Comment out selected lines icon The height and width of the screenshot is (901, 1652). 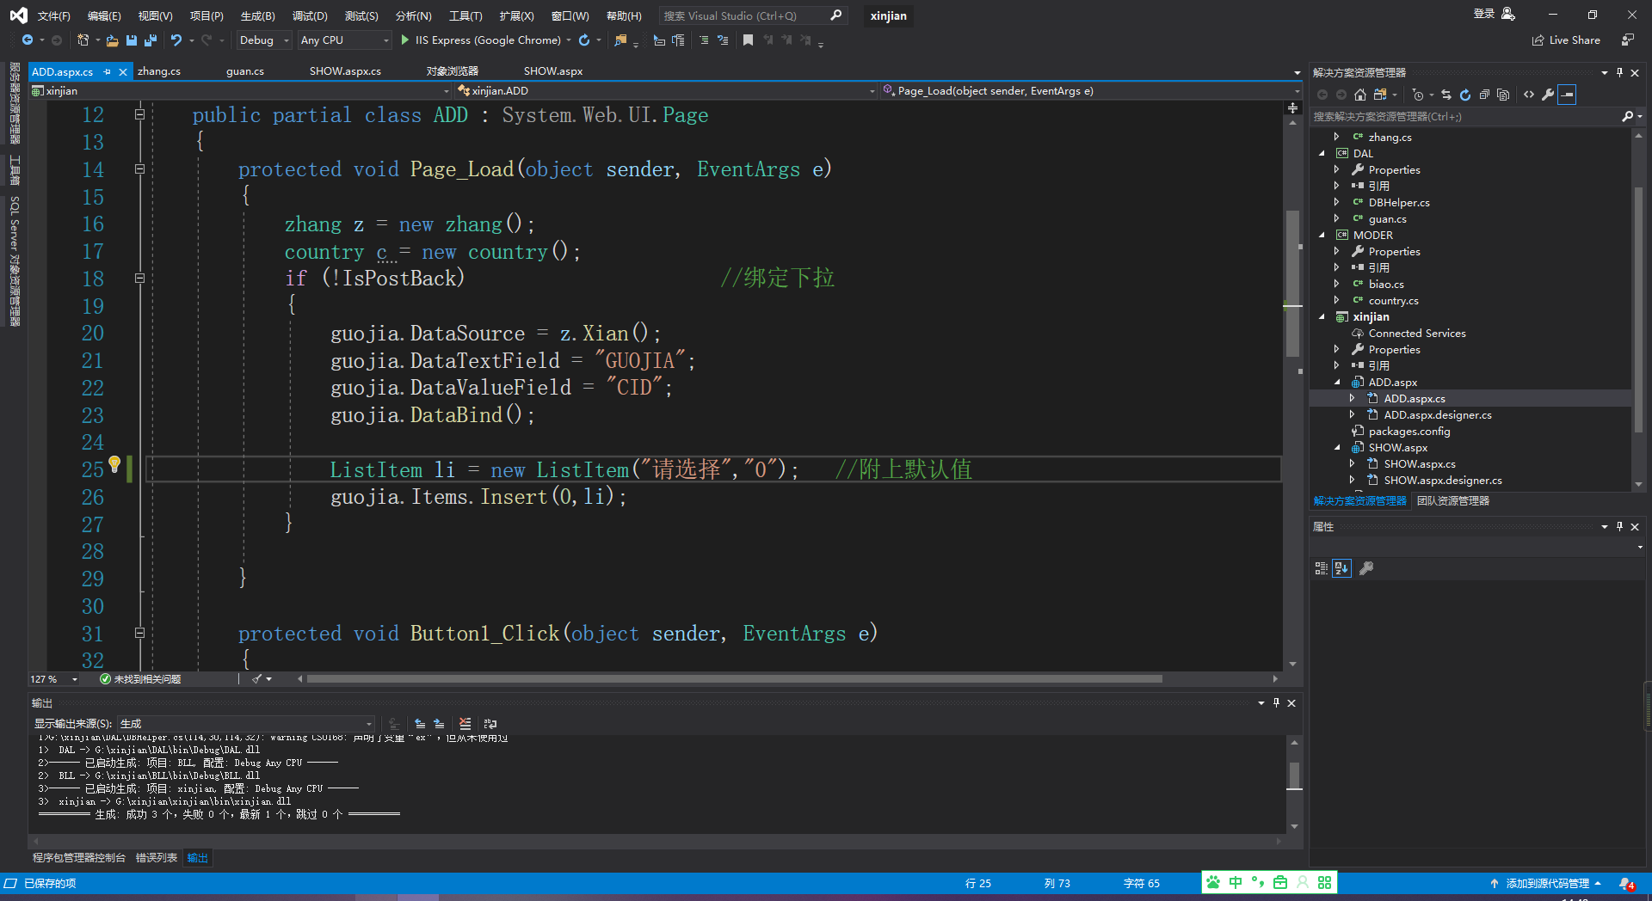pyautogui.click(x=704, y=40)
